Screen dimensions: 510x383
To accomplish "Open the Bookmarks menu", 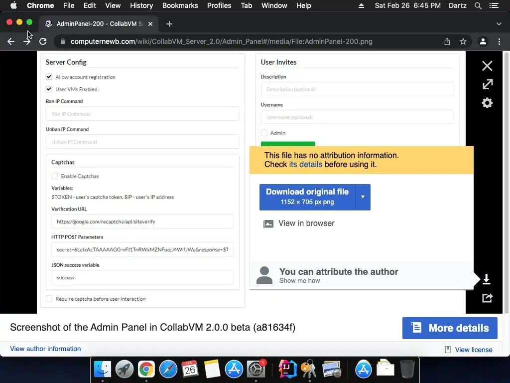I will (x=180, y=5).
